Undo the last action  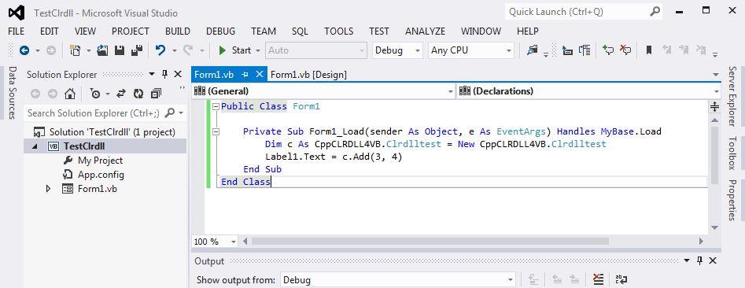[160, 50]
